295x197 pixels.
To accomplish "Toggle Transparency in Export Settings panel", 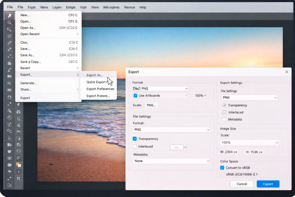I will [224, 105].
